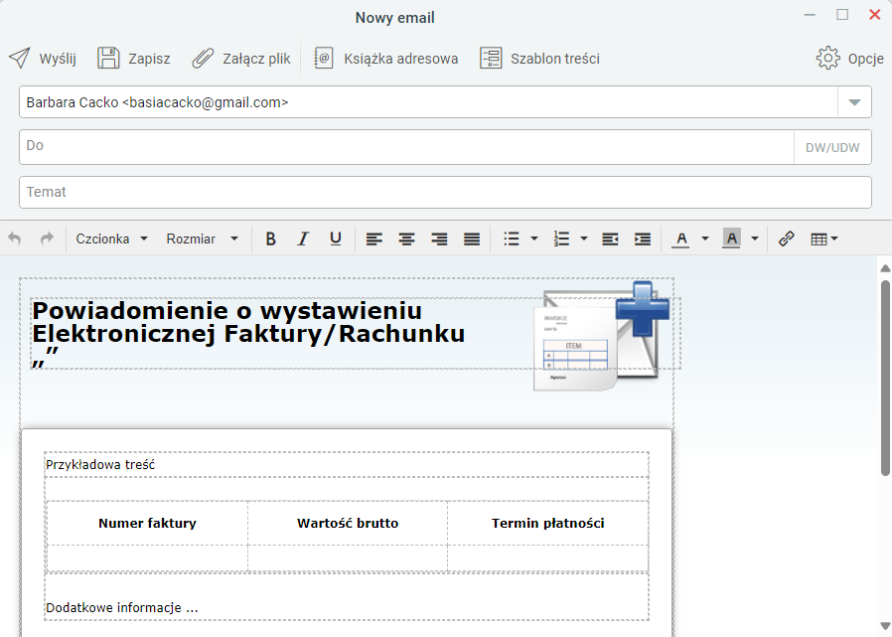892x637 pixels.
Task: Close the Nowy email window
Action: [875, 15]
